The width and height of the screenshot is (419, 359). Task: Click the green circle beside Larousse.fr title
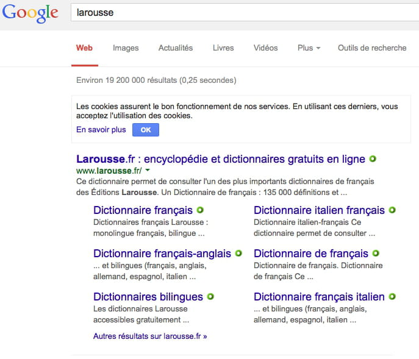coord(373,159)
